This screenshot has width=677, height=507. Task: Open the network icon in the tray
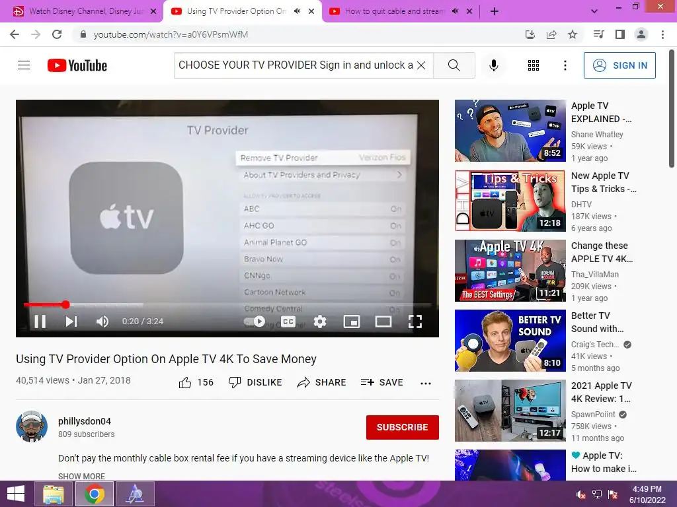coord(597,494)
